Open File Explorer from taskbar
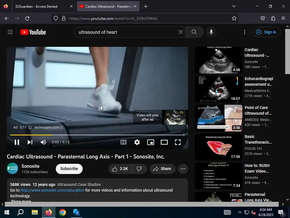The image size is (290, 218). click(x=35, y=212)
